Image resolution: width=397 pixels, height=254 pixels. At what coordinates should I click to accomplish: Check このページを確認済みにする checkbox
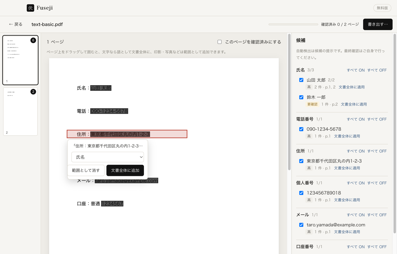pyautogui.click(x=220, y=42)
